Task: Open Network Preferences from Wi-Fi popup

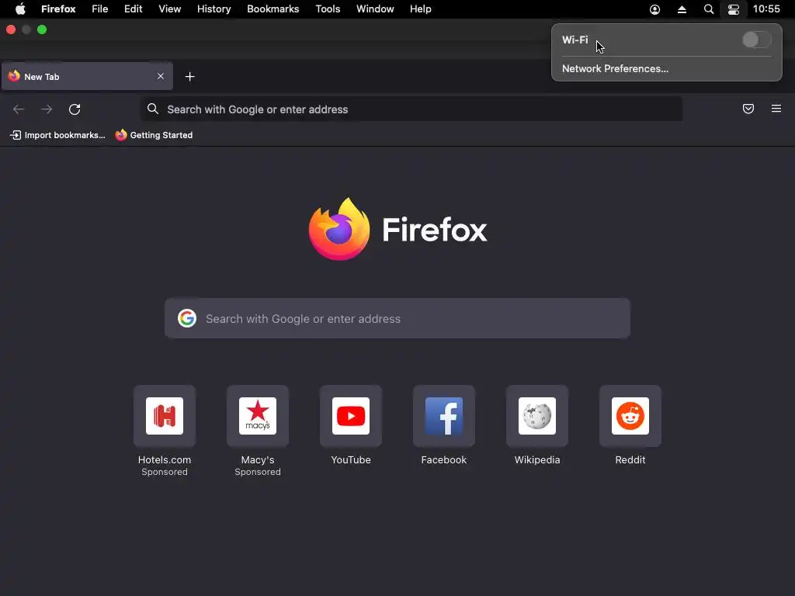Action: tap(615, 68)
